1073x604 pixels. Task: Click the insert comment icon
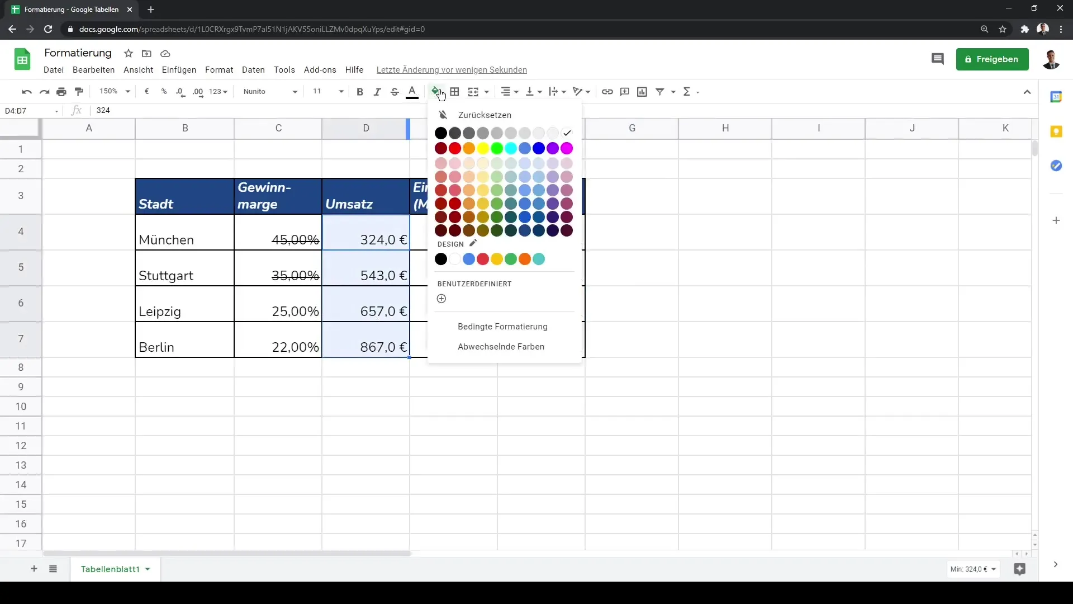pos(625,92)
